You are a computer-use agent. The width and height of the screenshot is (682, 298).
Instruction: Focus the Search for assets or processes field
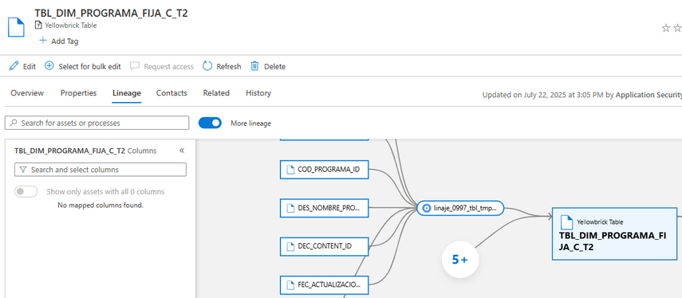pos(97,123)
